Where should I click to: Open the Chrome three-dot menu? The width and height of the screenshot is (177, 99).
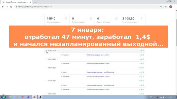click(175, 7)
